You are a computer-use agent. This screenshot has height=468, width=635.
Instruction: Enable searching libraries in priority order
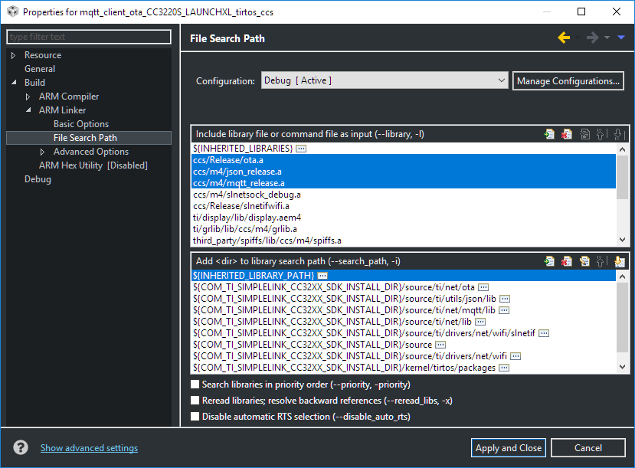(x=195, y=384)
